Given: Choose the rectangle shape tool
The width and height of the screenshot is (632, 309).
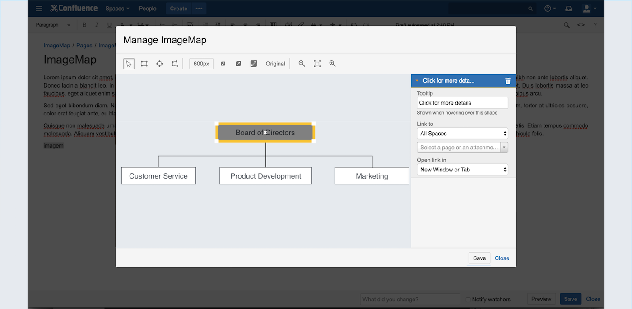Looking at the screenshot, I should pyautogui.click(x=144, y=64).
